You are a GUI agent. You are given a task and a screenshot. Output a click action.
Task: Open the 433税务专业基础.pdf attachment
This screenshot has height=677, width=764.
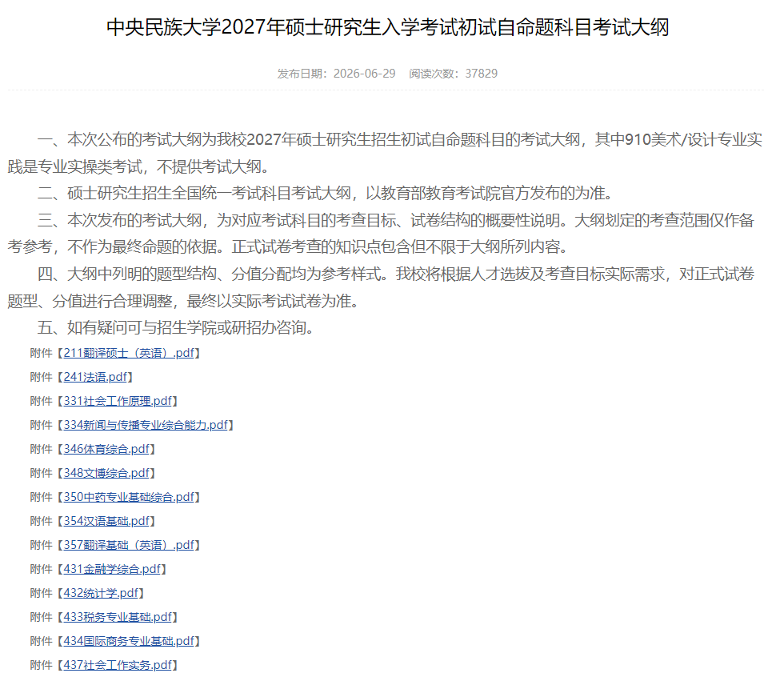pyautogui.click(x=118, y=617)
